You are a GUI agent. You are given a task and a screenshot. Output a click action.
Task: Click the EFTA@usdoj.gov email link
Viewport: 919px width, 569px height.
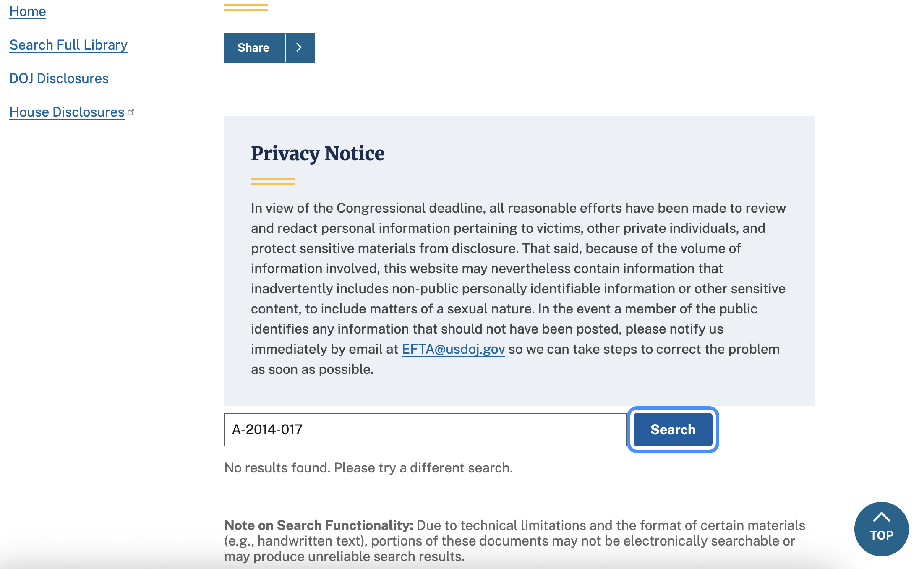(x=453, y=349)
